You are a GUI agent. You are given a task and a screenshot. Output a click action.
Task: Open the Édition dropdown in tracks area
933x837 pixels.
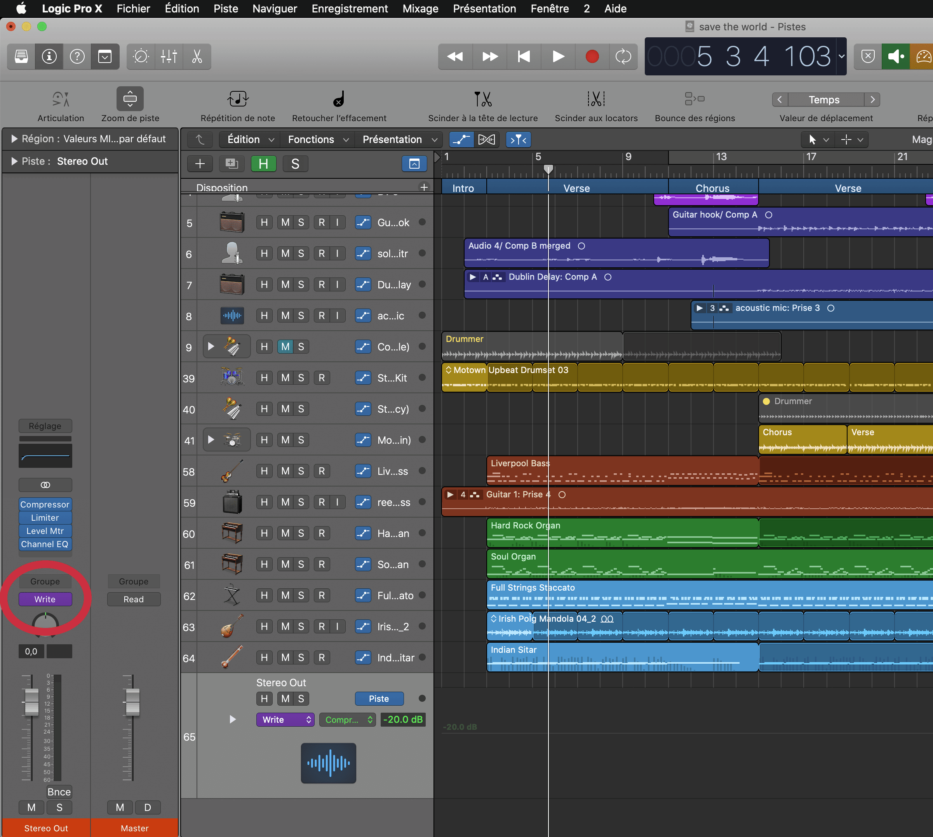[x=251, y=139]
